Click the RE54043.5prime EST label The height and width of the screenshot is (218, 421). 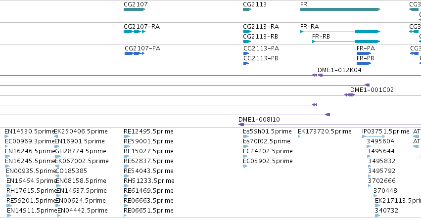tap(148, 171)
